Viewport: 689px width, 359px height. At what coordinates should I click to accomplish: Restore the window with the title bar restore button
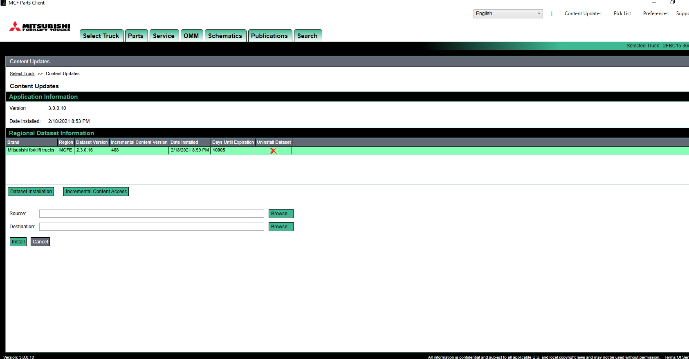click(673, 2)
